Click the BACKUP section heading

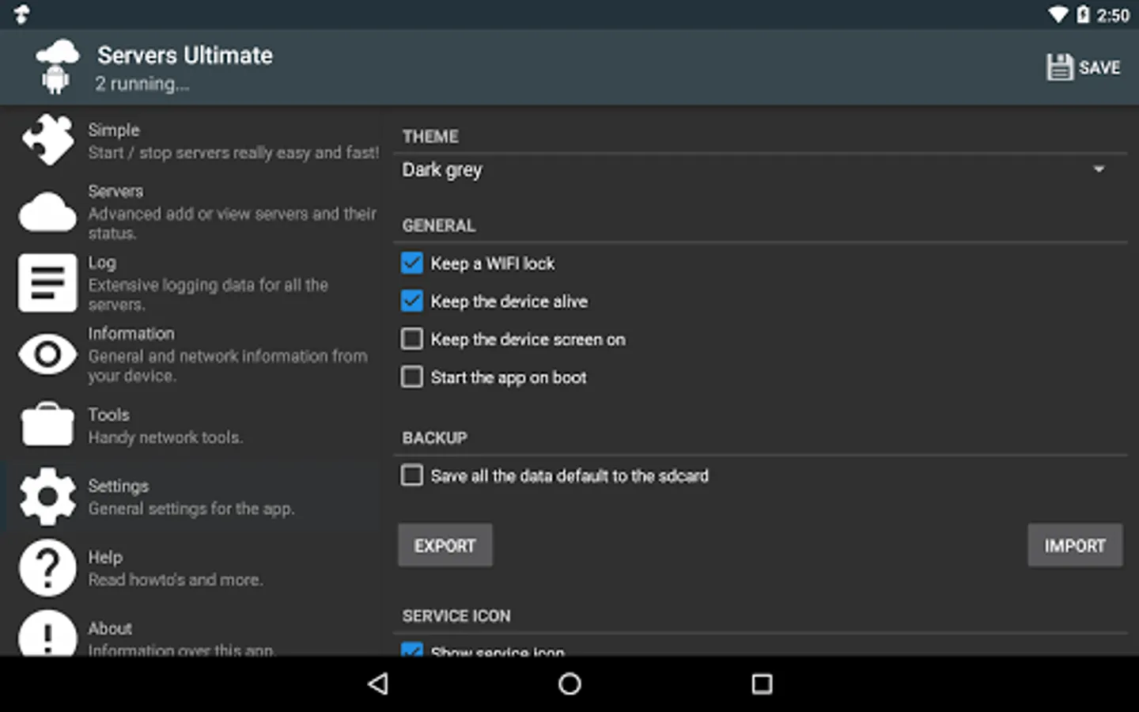(435, 438)
